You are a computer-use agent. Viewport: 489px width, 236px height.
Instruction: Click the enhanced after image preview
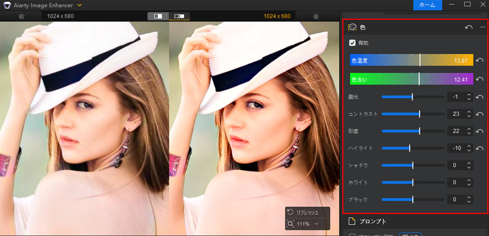click(x=254, y=128)
